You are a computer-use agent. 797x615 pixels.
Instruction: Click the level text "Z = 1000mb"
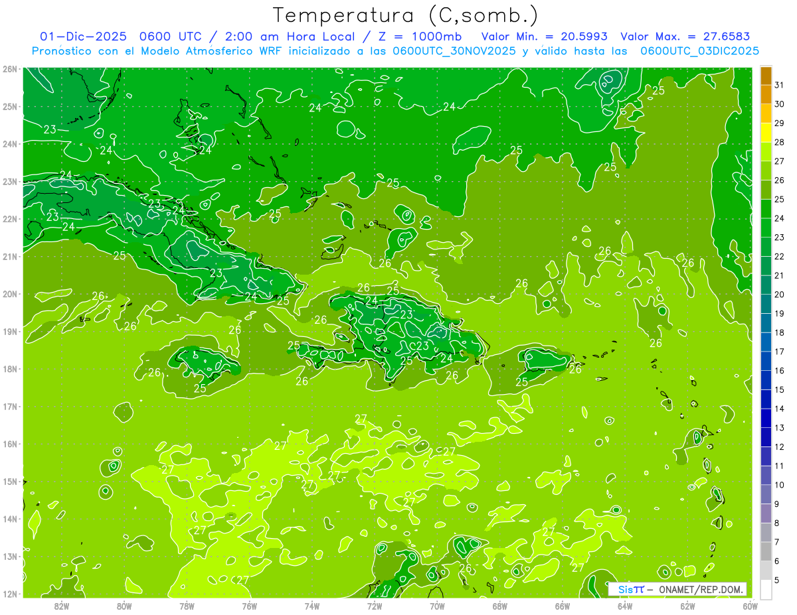[421, 36]
